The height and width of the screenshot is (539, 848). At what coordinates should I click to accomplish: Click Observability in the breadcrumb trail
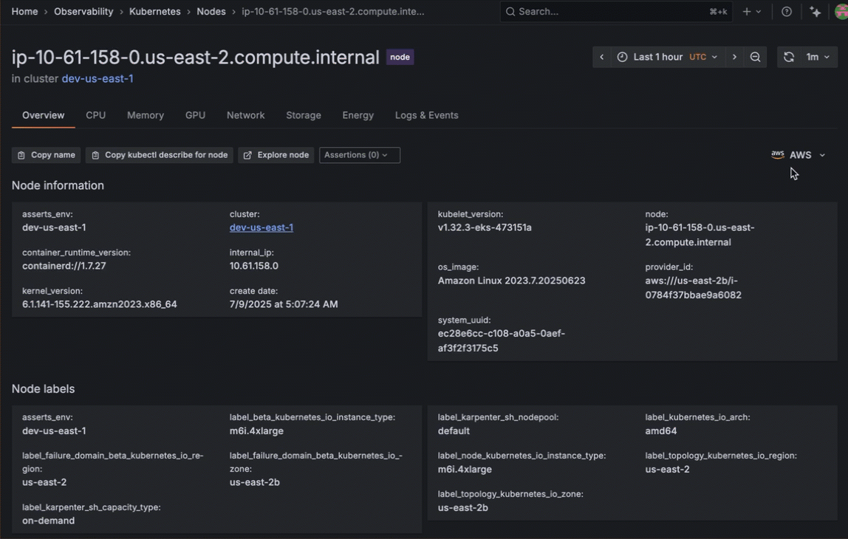(83, 11)
